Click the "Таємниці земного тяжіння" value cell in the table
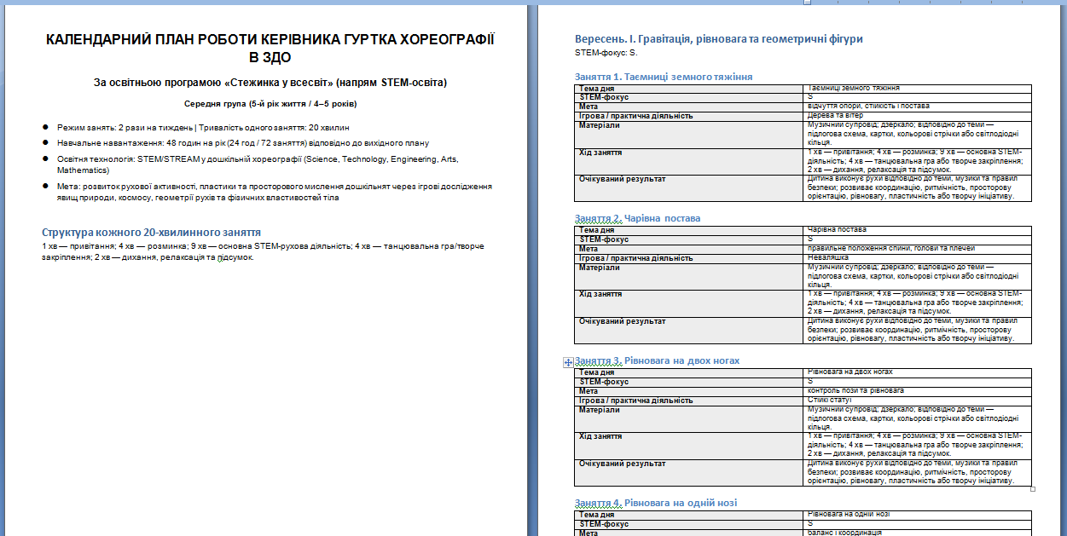Screen dimensions: 1067x536 pyautogui.click(x=919, y=88)
